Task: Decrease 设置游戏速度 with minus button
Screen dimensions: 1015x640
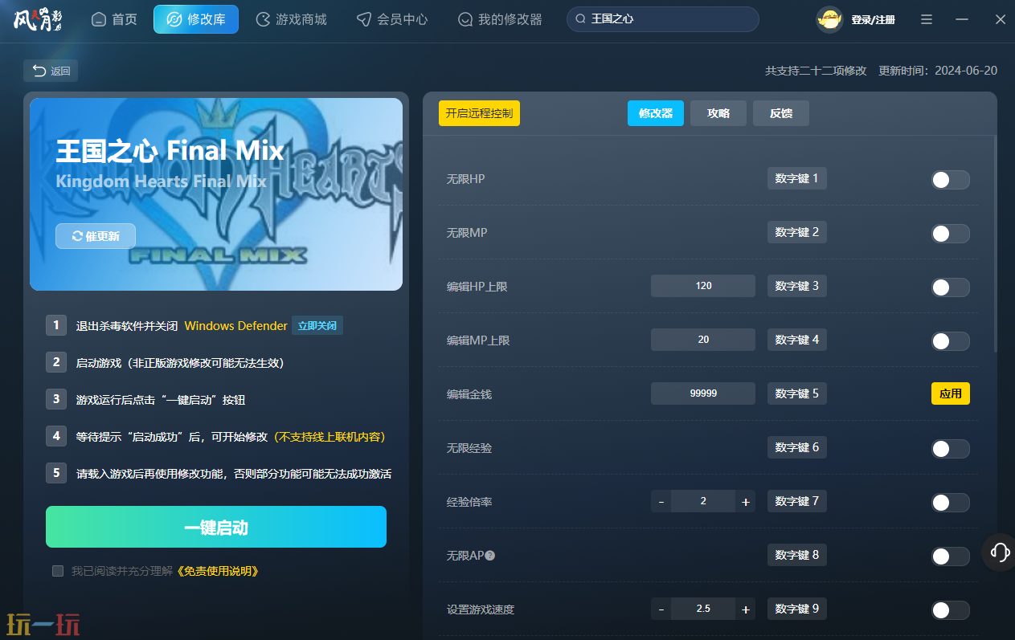Action: (x=661, y=609)
